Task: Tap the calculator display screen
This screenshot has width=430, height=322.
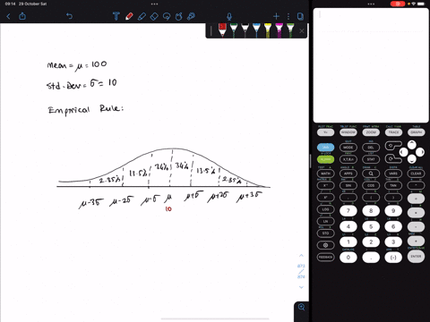Action: click(371, 65)
